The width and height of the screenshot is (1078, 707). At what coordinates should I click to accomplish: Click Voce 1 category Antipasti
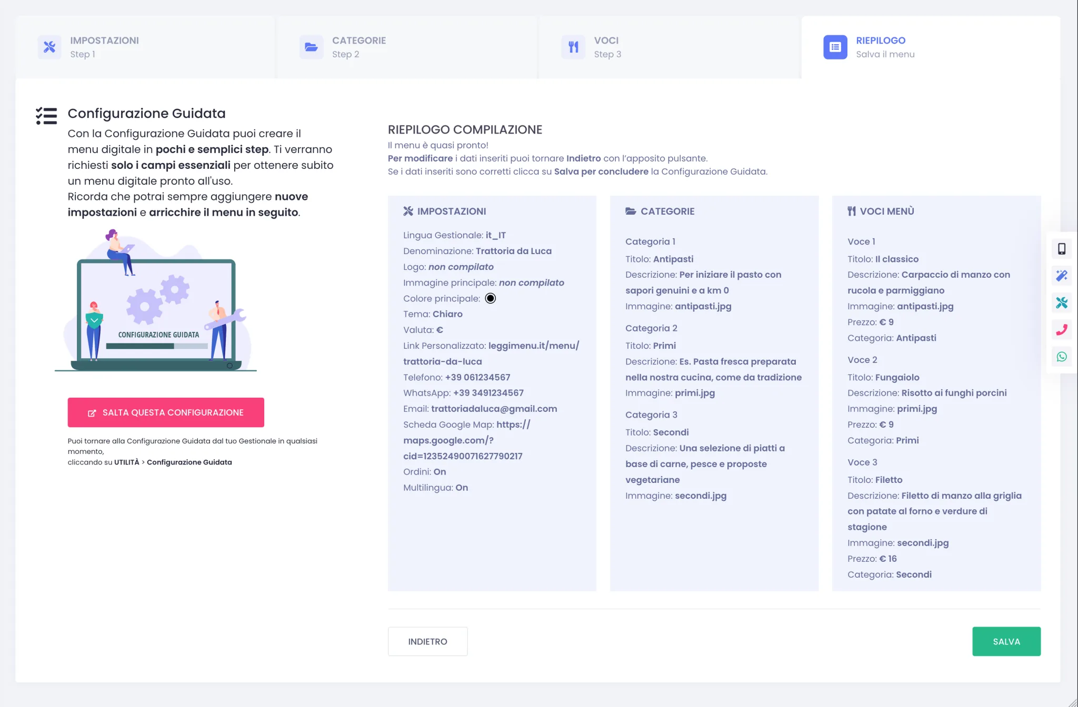(916, 338)
